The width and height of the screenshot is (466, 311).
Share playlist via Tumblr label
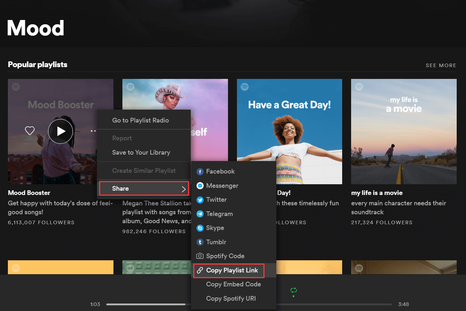(x=216, y=242)
